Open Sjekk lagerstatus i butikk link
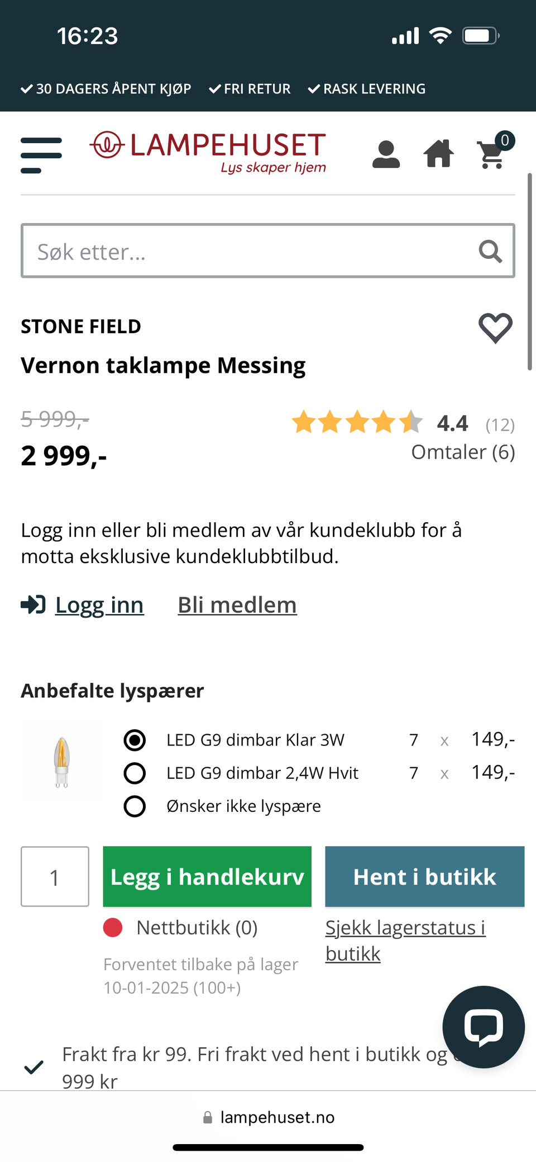This screenshot has width=536, height=1162. click(x=405, y=941)
